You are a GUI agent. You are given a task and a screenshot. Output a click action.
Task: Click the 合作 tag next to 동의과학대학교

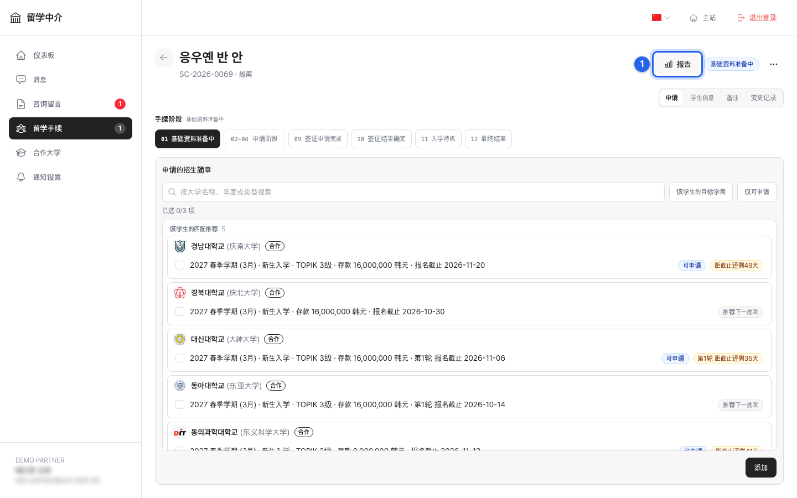[304, 432]
